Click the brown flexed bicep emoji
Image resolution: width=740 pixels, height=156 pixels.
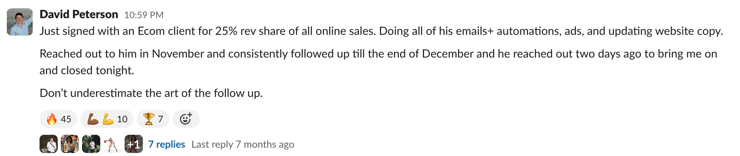pos(93,119)
